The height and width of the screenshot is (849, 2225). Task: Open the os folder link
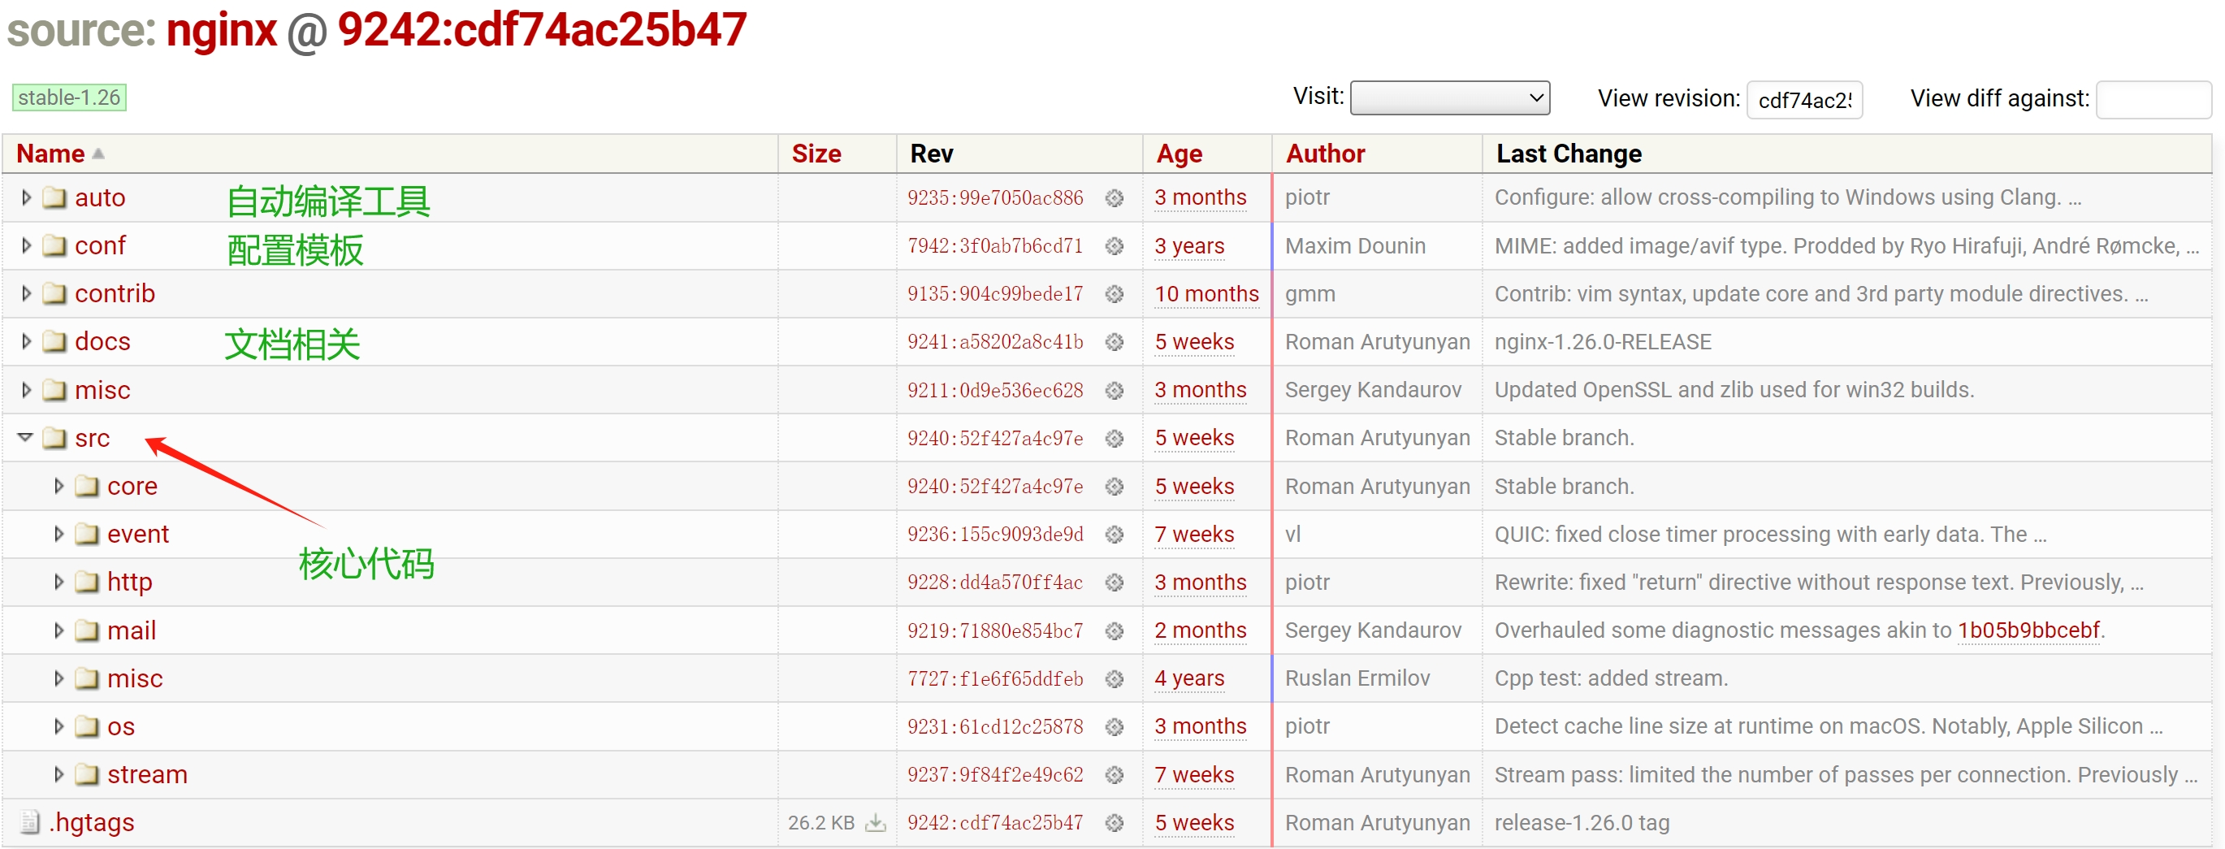point(121,726)
